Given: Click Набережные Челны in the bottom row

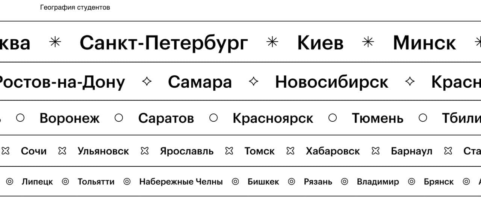Looking at the screenshot, I should point(181,182).
